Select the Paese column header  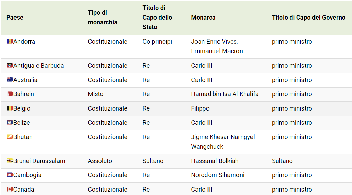tap(15, 18)
